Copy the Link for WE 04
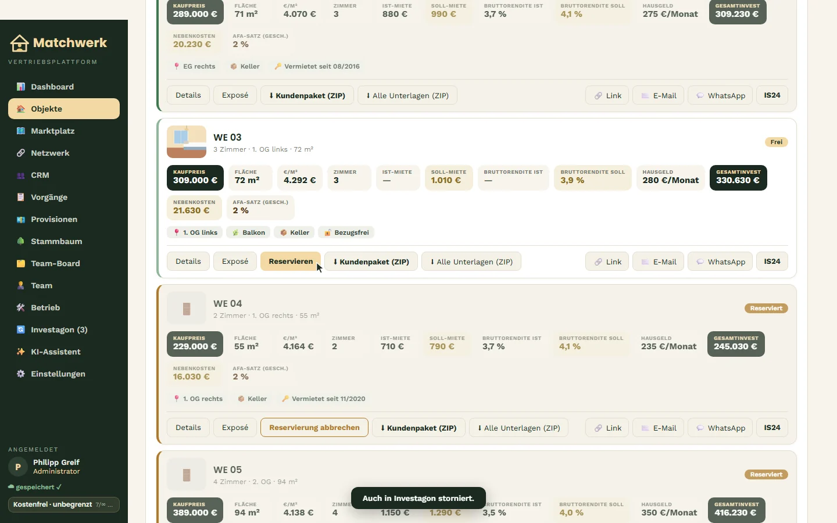The width and height of the screenshot is (837, 523). (x=607, y=428)
